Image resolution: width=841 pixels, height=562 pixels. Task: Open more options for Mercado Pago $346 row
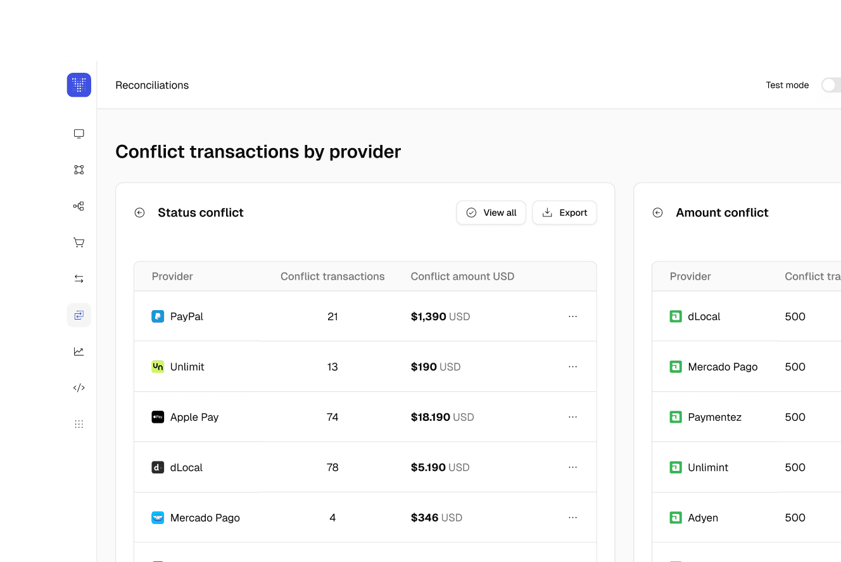click(x=573, y=518)
